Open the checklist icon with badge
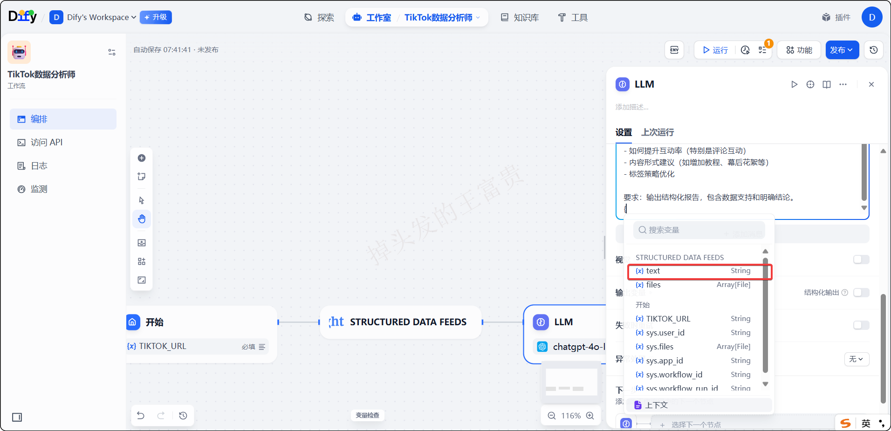 click(763, 50)
